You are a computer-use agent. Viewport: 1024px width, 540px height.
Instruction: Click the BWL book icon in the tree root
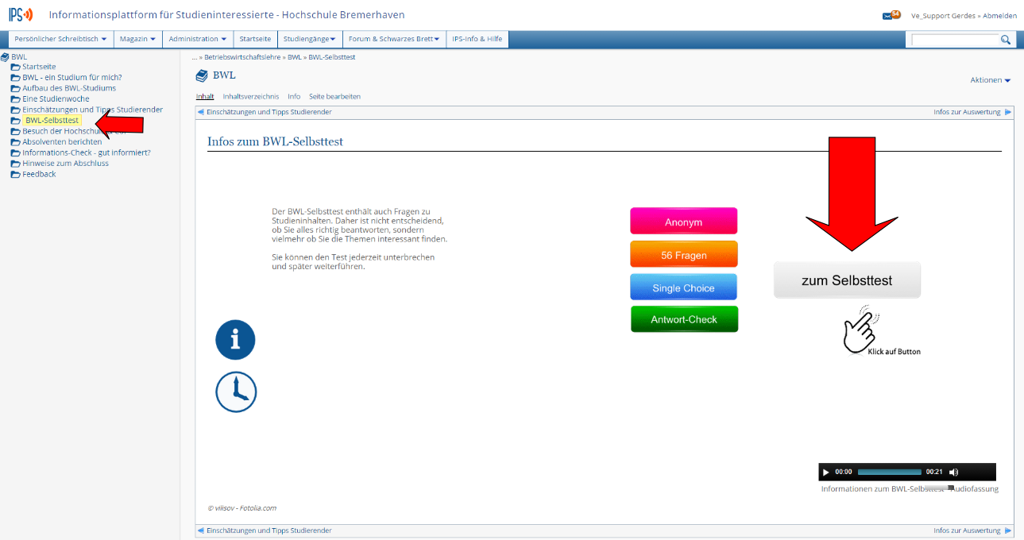5,57
